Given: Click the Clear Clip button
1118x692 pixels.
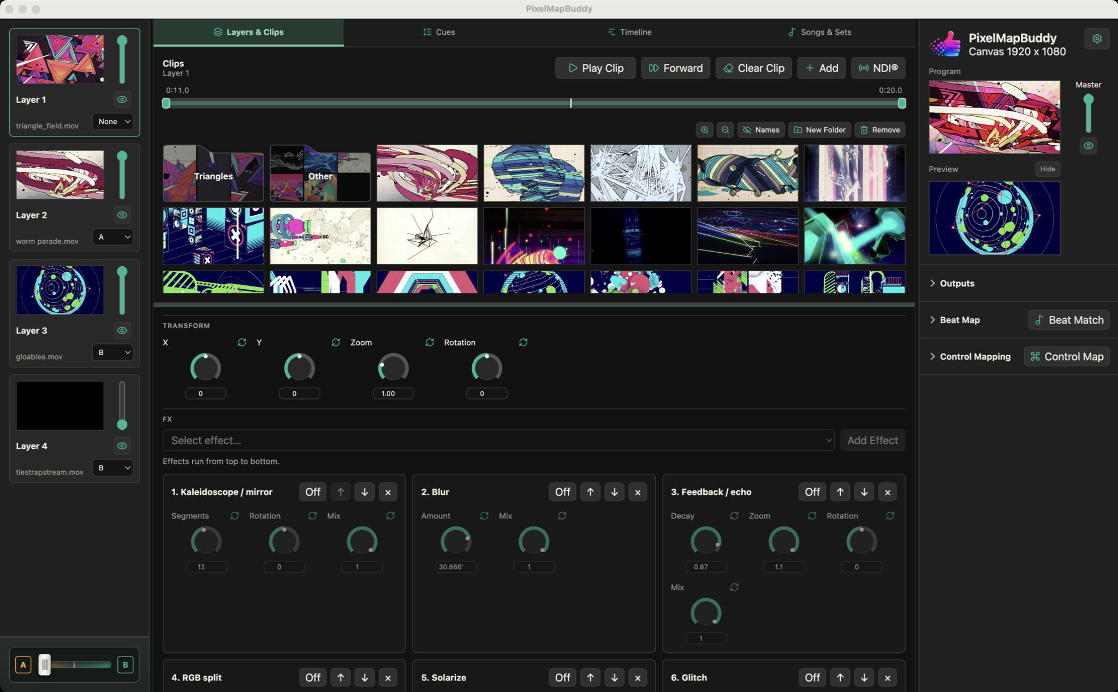Looking at the screenshot, I should [x=754, y=68].
